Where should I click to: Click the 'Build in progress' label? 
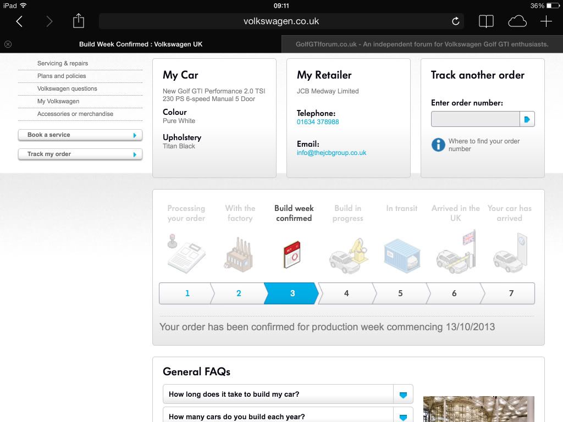(347, 213)
